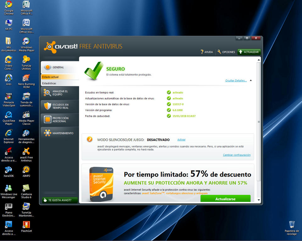The image size is (302, 241).
Task: Open the GENERAL section in avast
Action: click(60, 67)
